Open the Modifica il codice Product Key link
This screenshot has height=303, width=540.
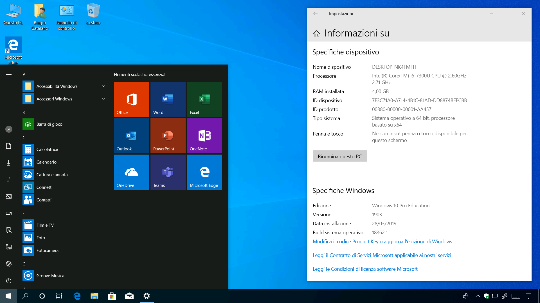[382, 242]
